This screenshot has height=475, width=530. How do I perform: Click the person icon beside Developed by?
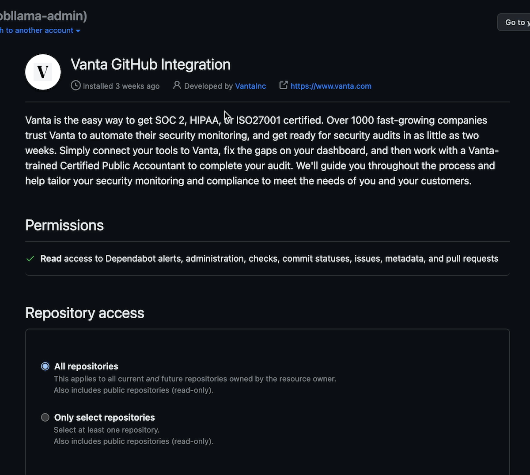[177, 85]
